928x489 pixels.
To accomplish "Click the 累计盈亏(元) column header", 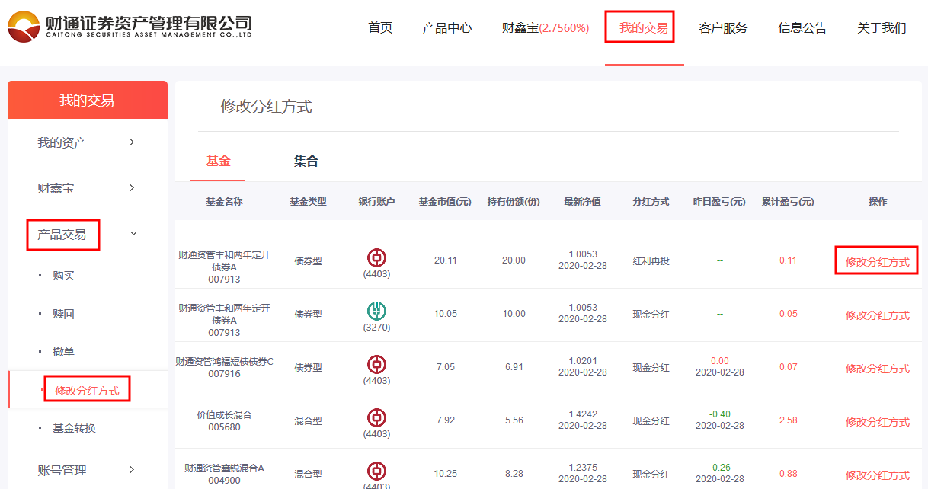I will (788, 202).
